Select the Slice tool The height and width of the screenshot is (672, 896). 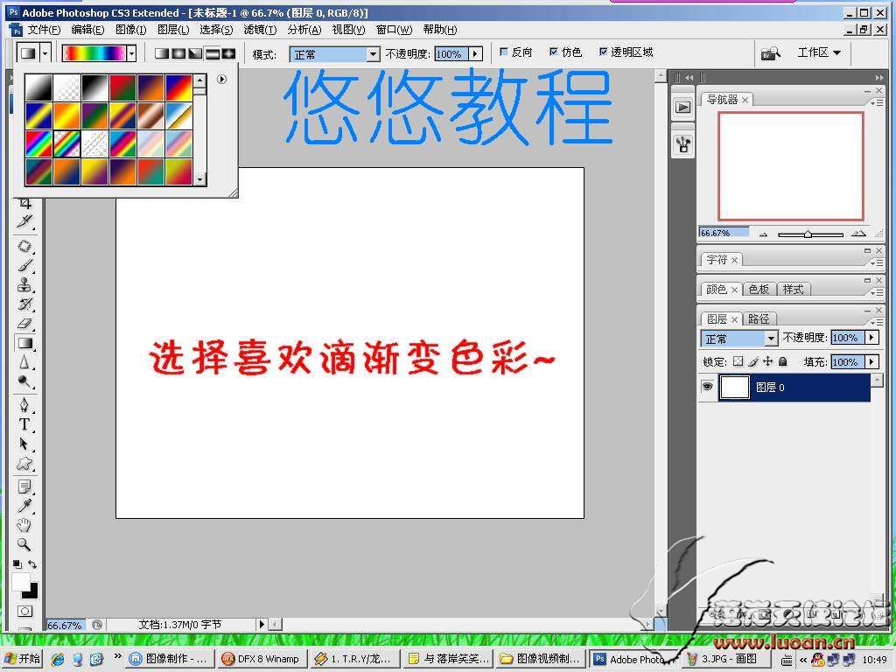point(25,221)
